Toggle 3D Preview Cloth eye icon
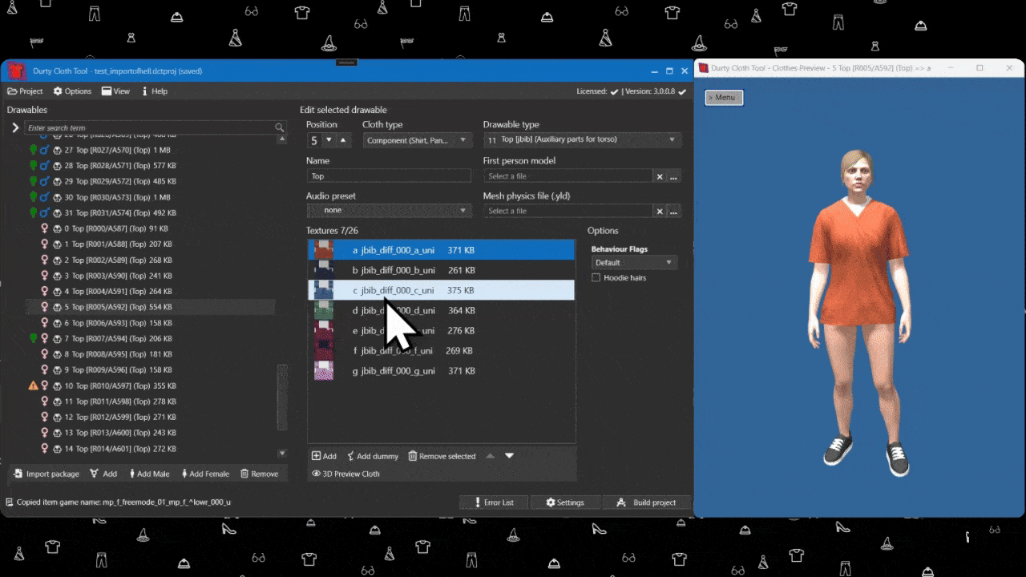 (x=316, y=474)
